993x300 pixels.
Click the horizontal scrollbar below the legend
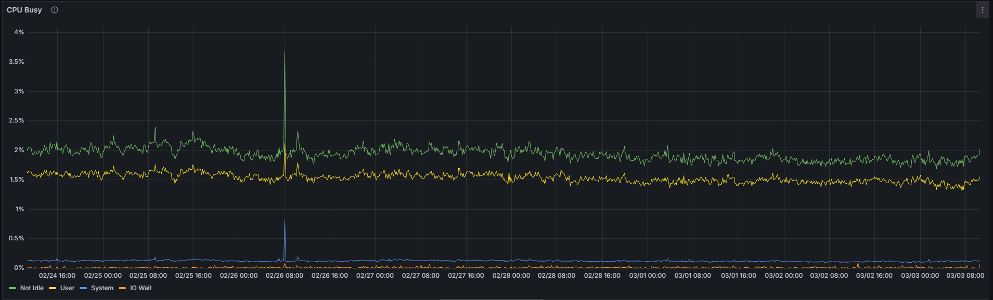(491, 299)
